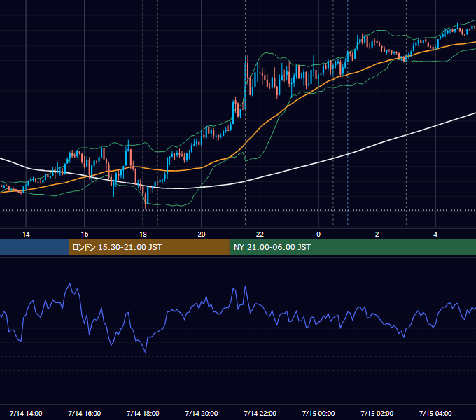Select the 0 hour label on chart axis

[318, 234]
